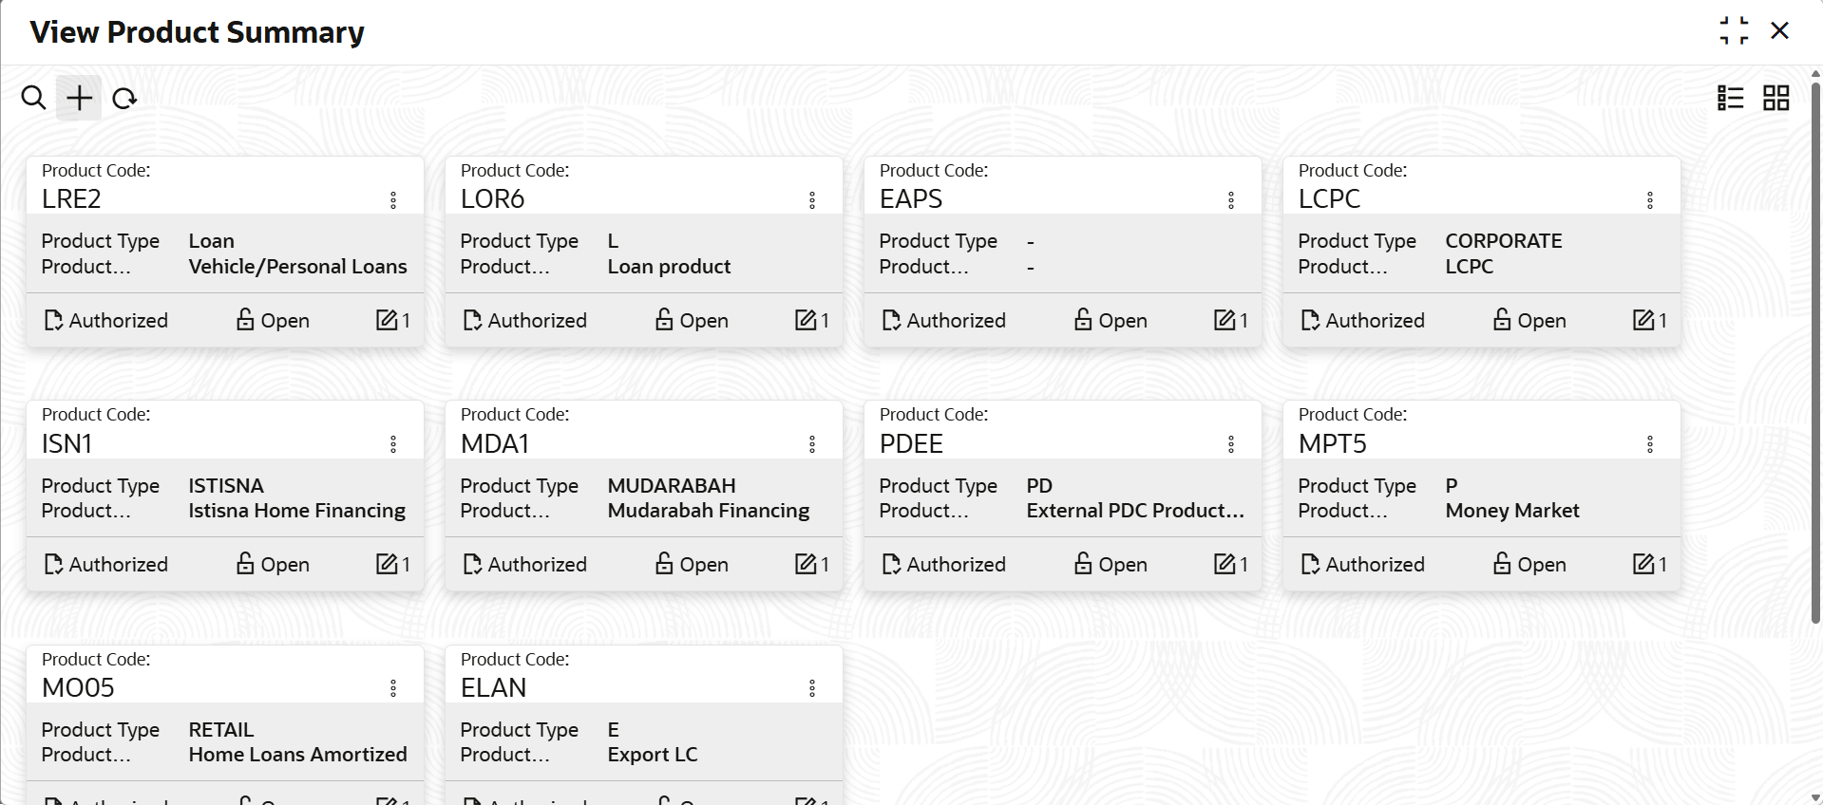
Task: Click the Open lock icon on LRE2 card
Action: (x=245, y=320)
